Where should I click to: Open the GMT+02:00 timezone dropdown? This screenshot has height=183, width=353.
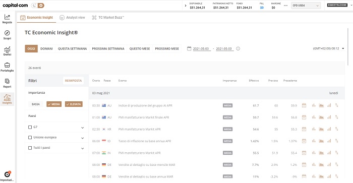click(328, 48)
